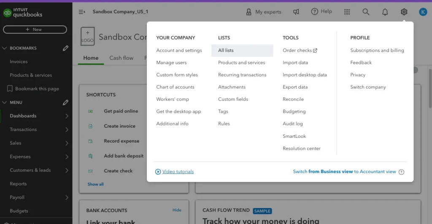Click the add LOGO placeholder
This screenshot has width=432, height=224.
(x=88, y=36)
